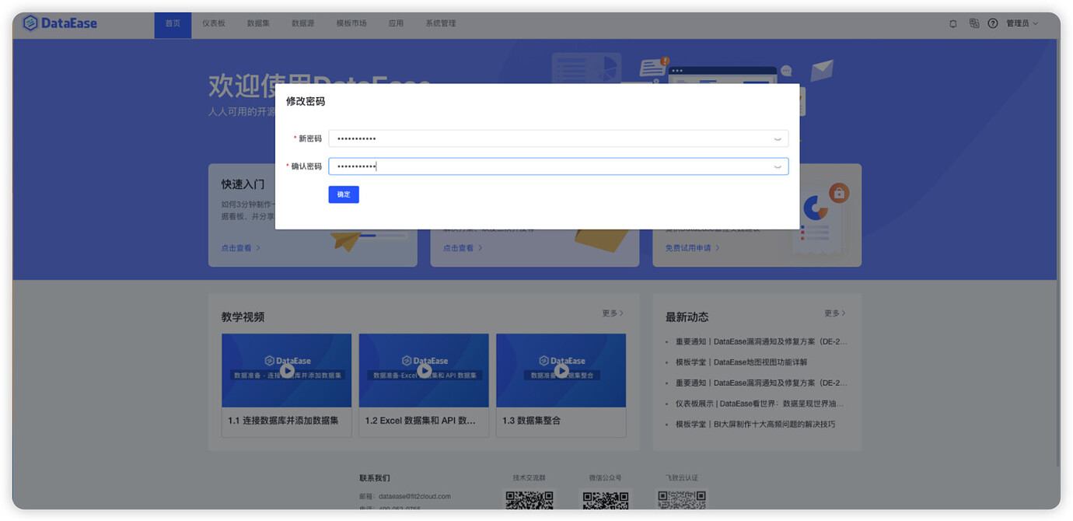Scan-click the 技术交流群 QR code icon
The image size is (1073, 521).
[x=530, y=502]
